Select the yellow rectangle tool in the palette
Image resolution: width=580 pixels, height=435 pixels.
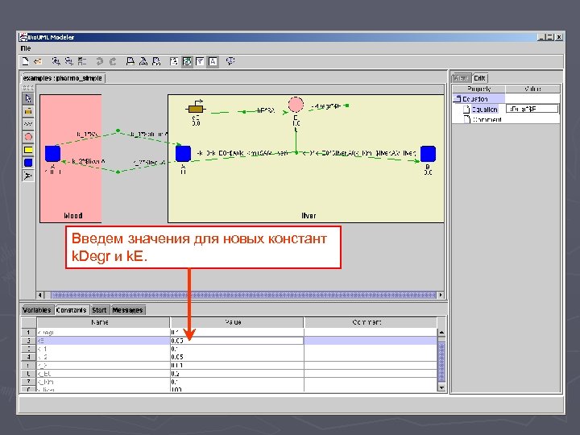coord(28,150)
